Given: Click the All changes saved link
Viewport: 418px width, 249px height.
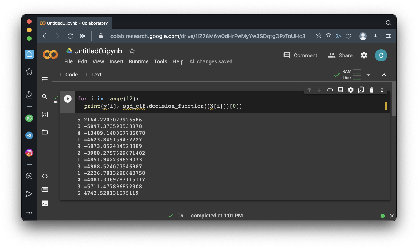Looking at the screenshot, I should [211, 61].
